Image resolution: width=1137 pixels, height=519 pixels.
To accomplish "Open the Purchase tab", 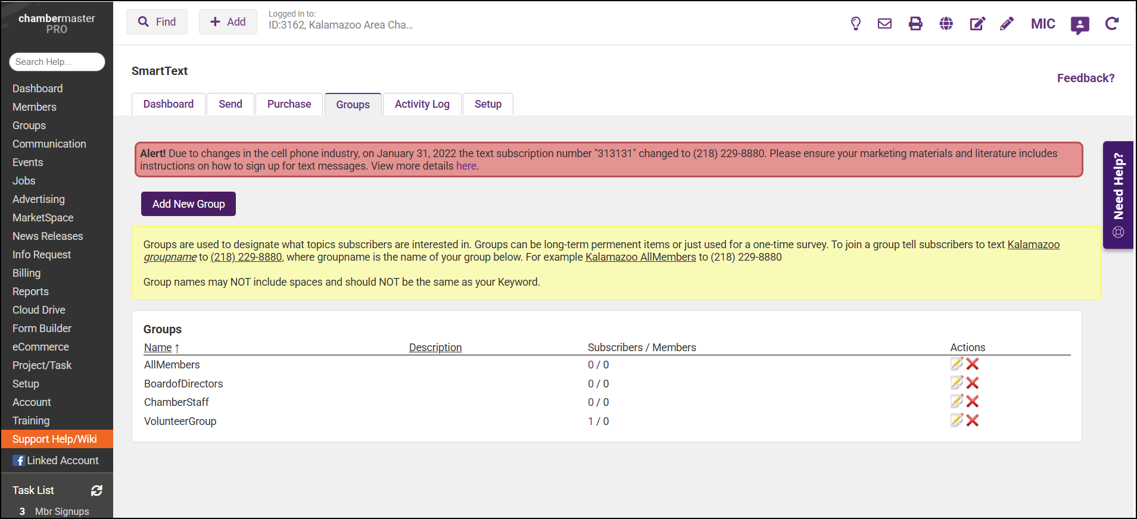I will click(289, 104).
